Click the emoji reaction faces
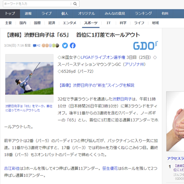Image resolution: width=184 pixels, height=184 pixels. pyautogui.click(x=51, y=46)
